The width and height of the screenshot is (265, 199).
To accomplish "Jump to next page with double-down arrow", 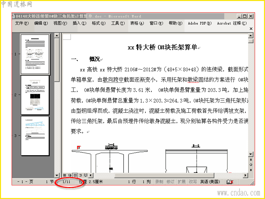I will pos(251,170).
